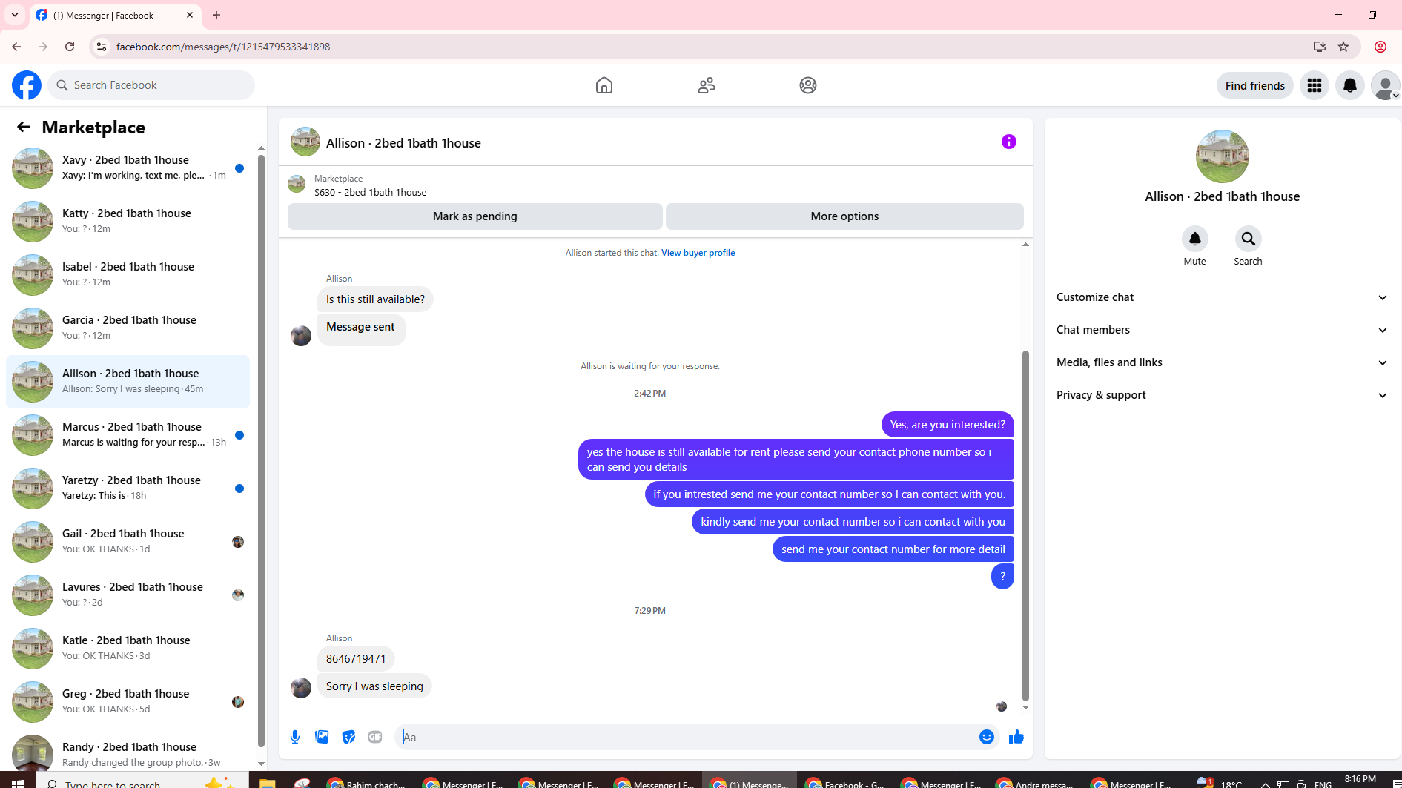Screen dimensions: 1402x788
Task: Attach a photo using the image icon
Action: click(322, 737)
